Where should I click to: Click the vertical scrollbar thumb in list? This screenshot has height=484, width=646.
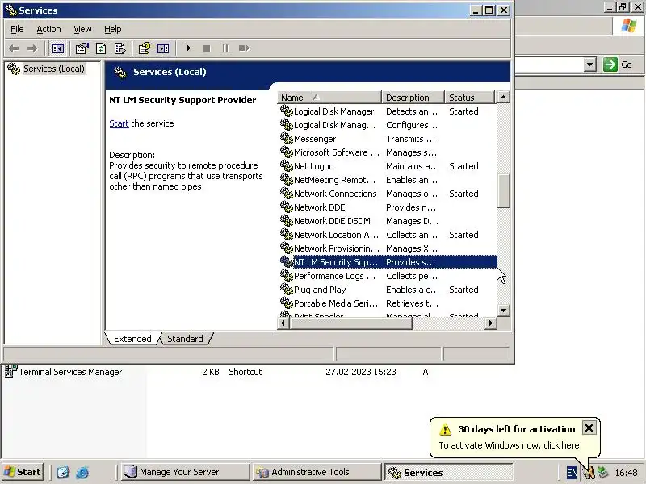tap(503, 191)
